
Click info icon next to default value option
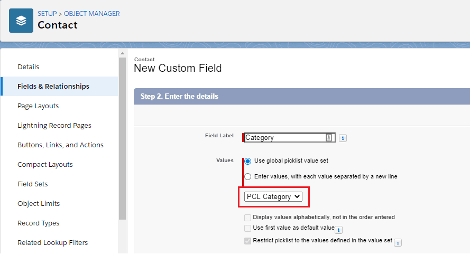tap(339, 230)
